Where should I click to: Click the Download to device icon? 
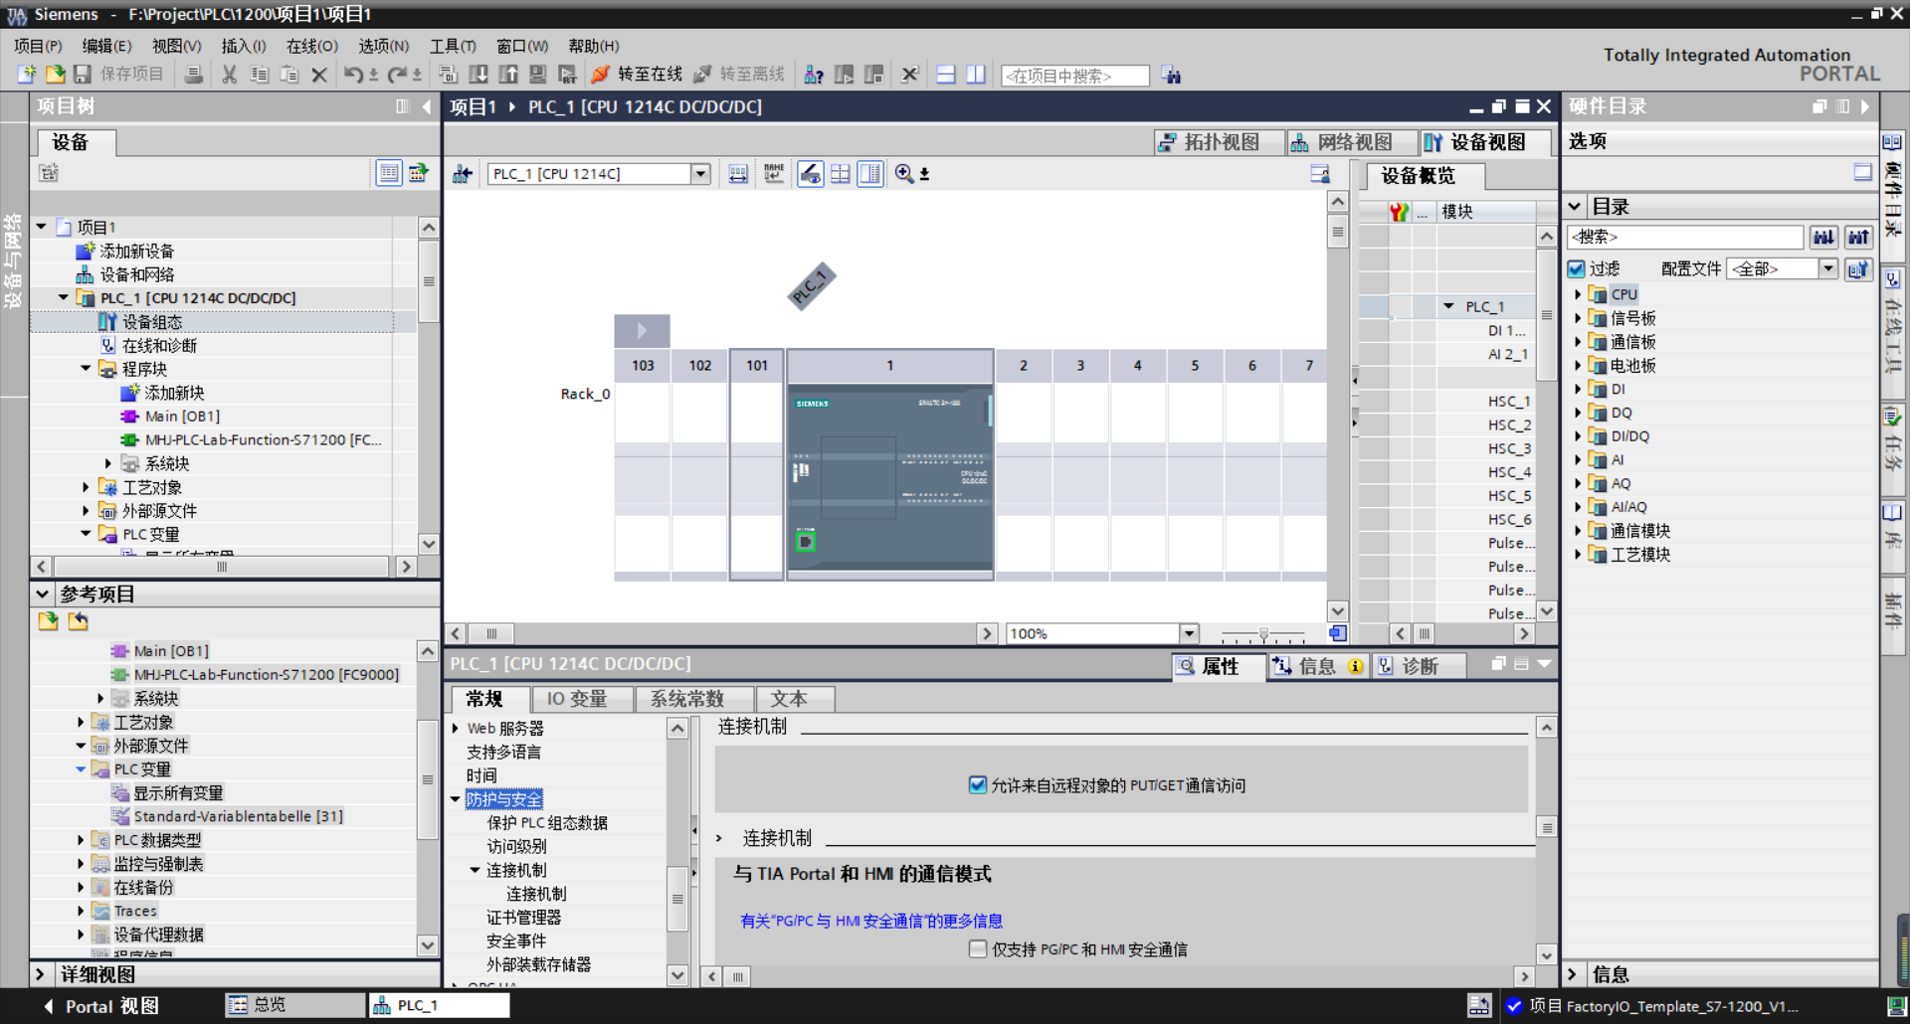[x=478, y=75]
